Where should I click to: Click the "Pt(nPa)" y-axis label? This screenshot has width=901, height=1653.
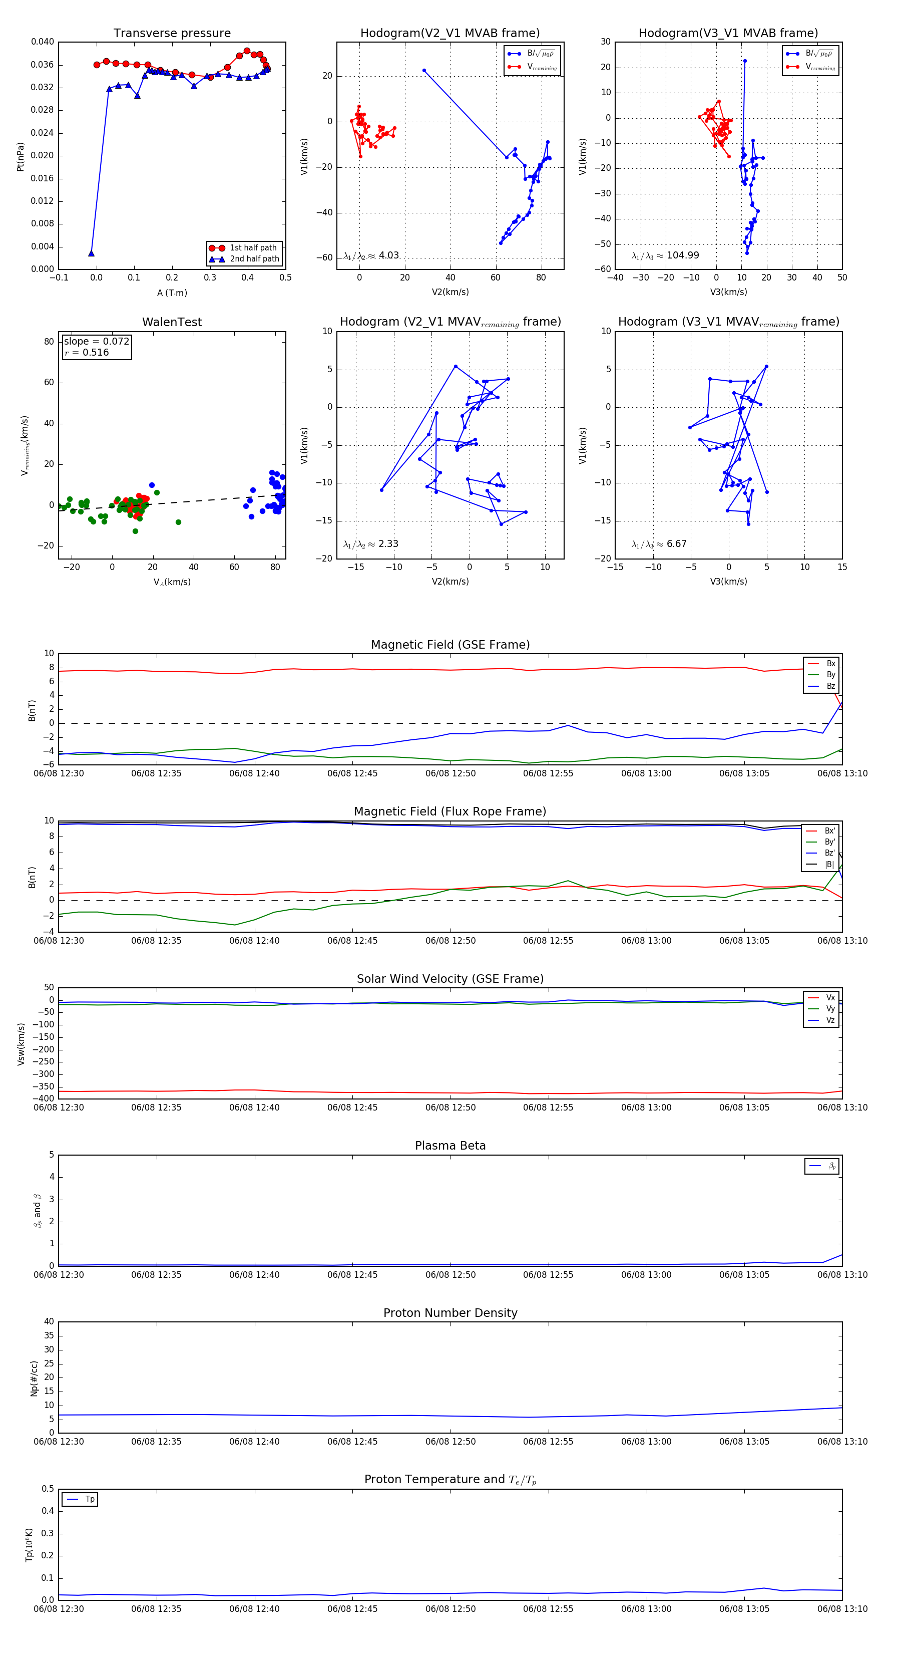click(x=21, y=157)
